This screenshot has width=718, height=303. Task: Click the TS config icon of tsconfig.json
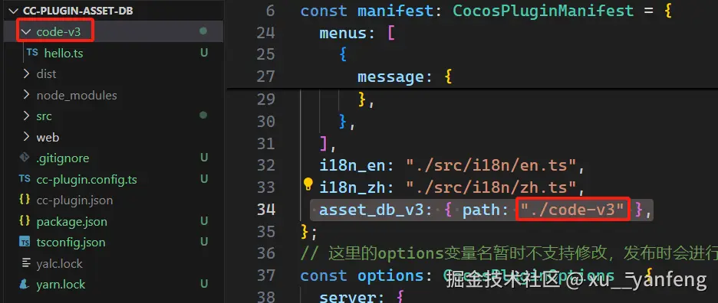[x=25, y=242]
